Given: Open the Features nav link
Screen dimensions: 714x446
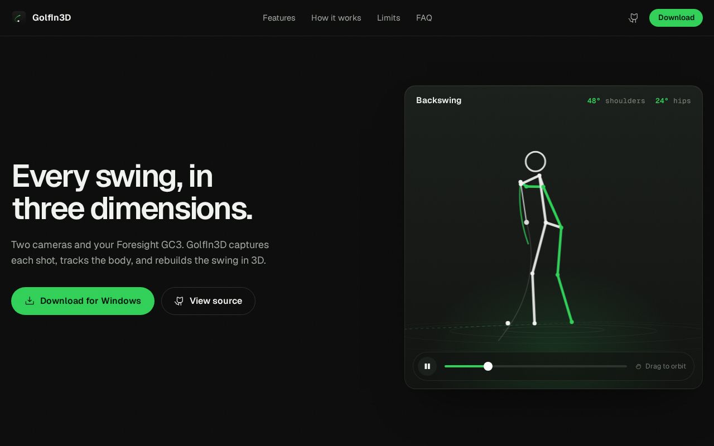Looking at the screenshot, I should tap(279, 18).
